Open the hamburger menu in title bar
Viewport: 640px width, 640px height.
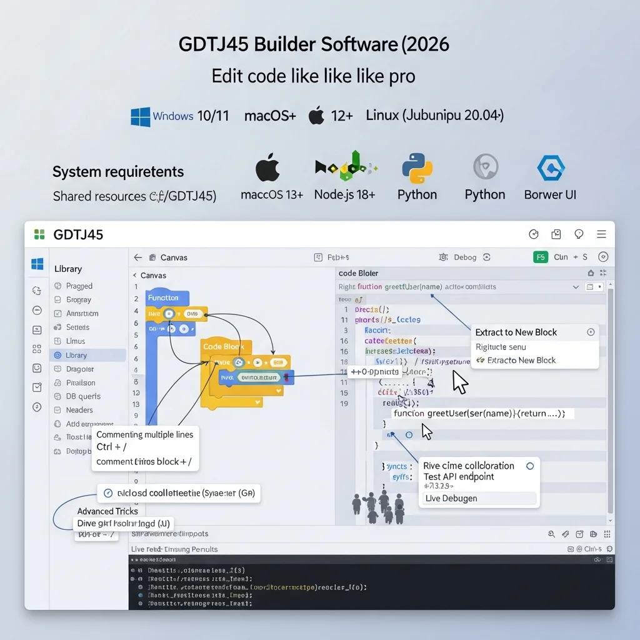pos(601,234)
